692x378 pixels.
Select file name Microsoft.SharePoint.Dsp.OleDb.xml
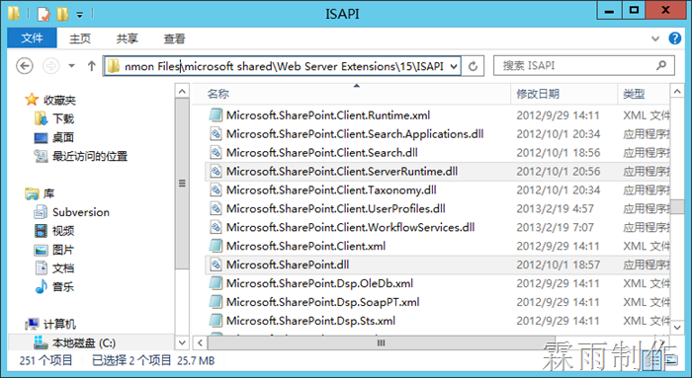319,283
